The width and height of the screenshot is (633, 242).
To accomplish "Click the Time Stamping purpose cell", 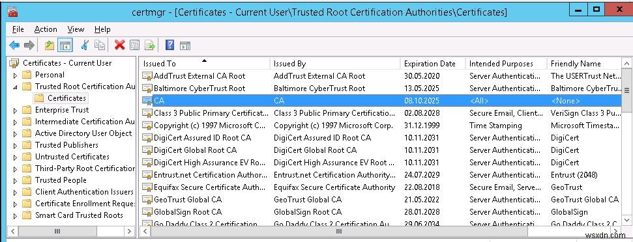I will (495, 126).
